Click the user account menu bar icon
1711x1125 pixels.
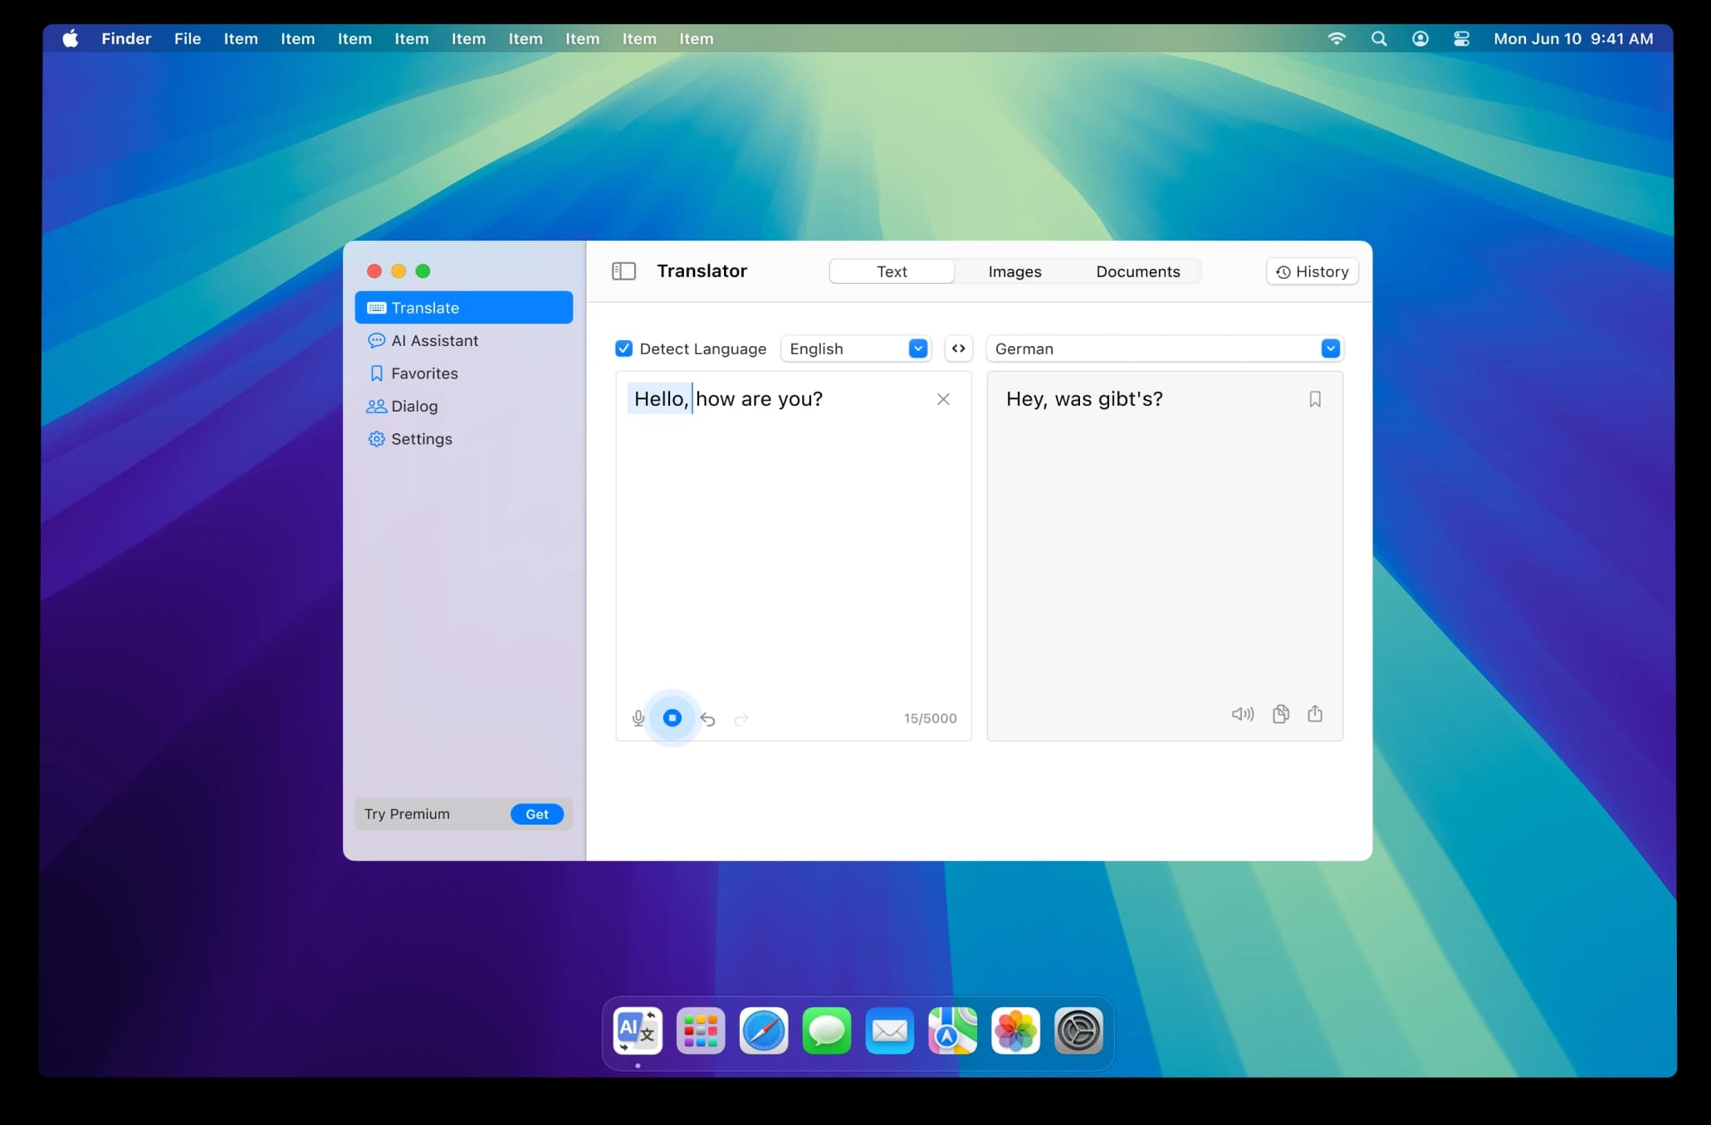[1420, 38]
